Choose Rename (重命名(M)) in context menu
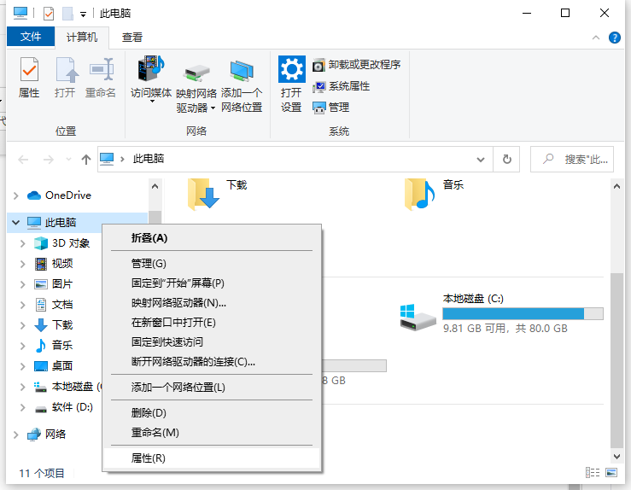The height and width of the screenshot is (490, 631). pyautogui.click(x=212, y=433)
